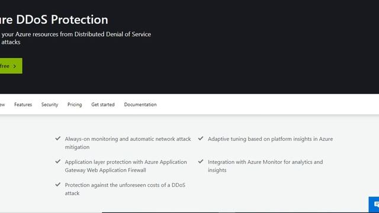Click the DDoS Protection heading

54,20
